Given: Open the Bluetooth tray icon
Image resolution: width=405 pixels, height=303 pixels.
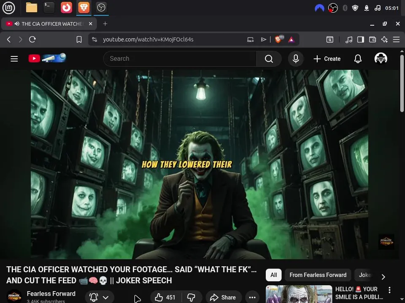Looking at the screenshot, I should point(345,8).
